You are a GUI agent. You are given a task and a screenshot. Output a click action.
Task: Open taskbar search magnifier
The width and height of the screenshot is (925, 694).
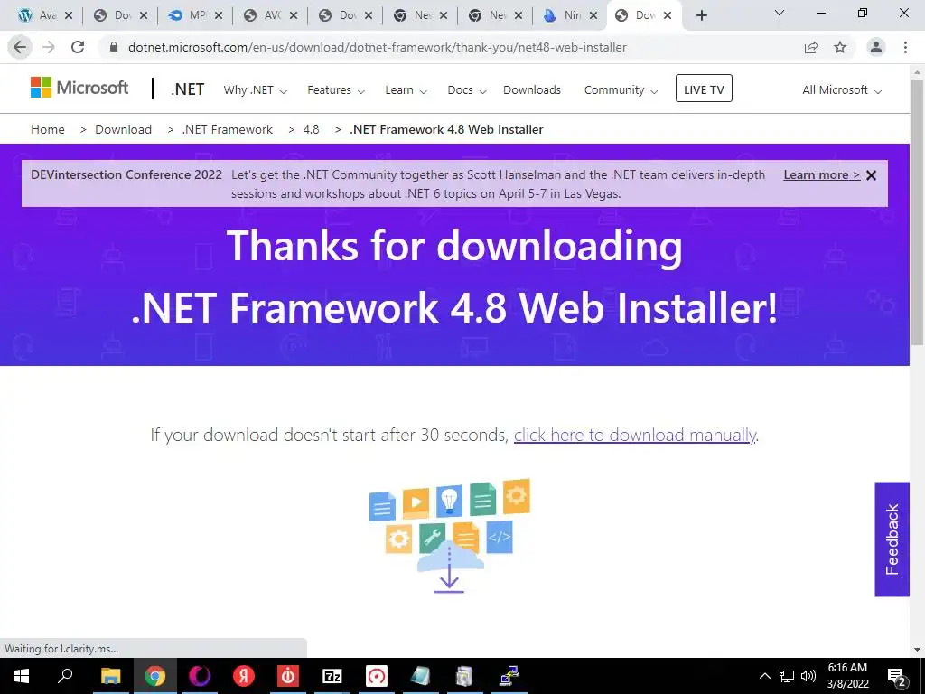click(65, 676)
